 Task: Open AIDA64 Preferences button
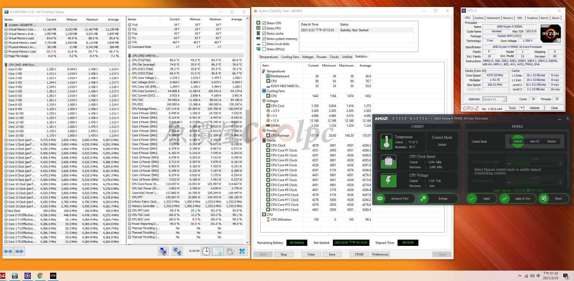(380, 254)
